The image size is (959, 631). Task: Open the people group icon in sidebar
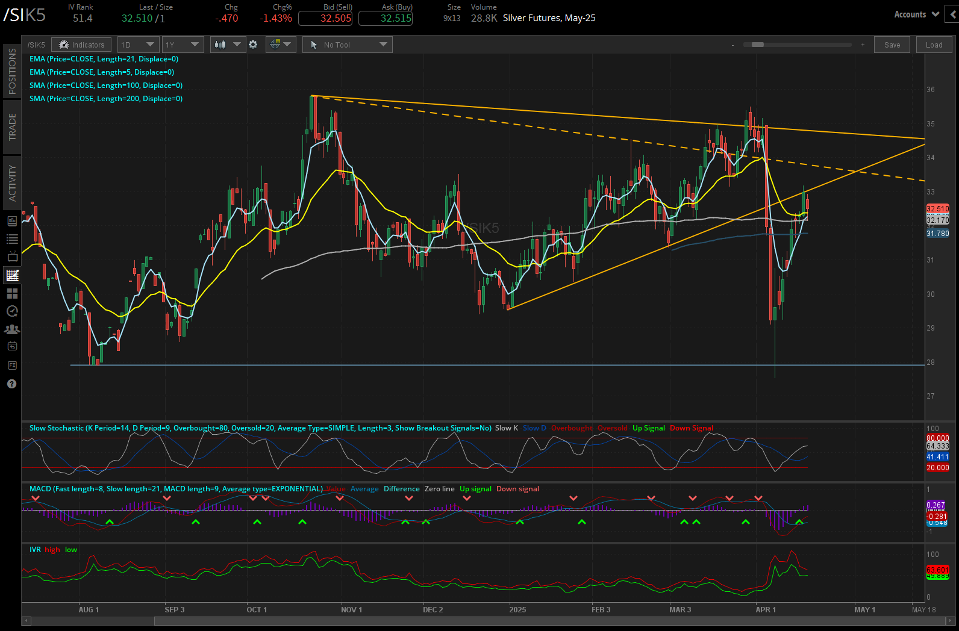(x=12, y=329)
